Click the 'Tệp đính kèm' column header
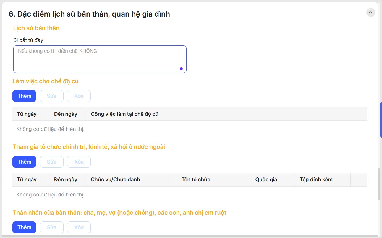This screenshot has height=238, width=382. coord(316,180)
